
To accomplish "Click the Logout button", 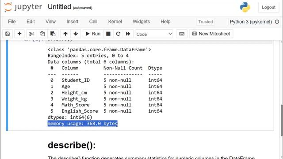I will 268,7.
